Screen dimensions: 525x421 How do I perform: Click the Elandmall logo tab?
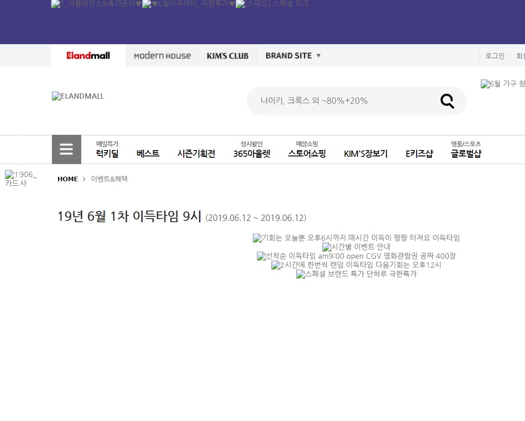pos(88,55)
